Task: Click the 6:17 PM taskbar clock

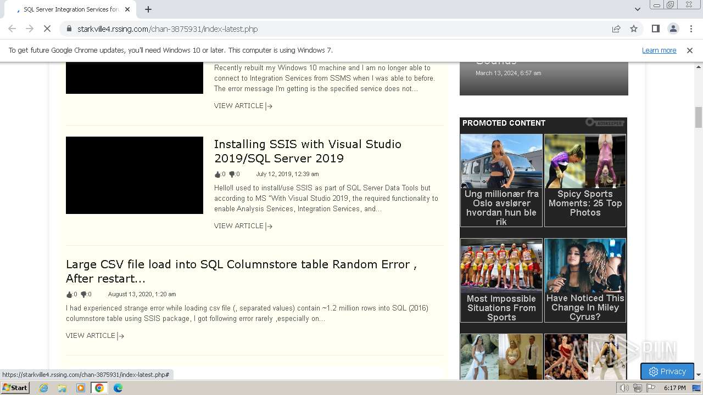Action: 674,388
